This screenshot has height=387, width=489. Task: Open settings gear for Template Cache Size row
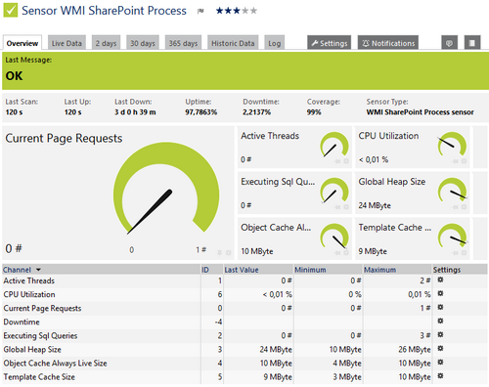440,376
